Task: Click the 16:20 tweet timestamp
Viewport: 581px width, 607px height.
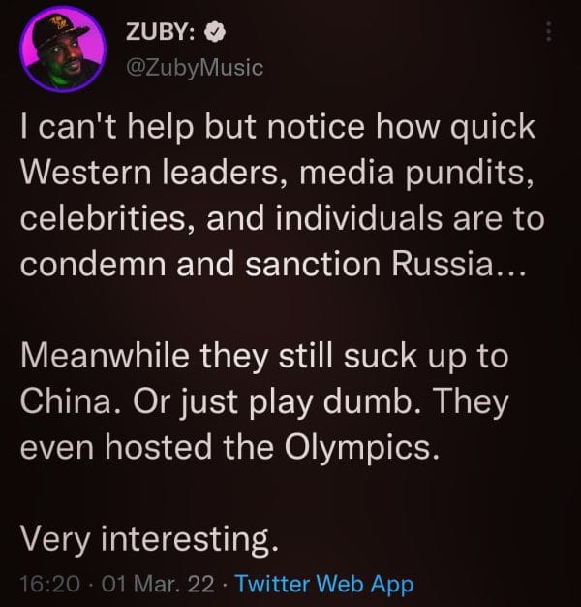Action: tap(50, 584)
